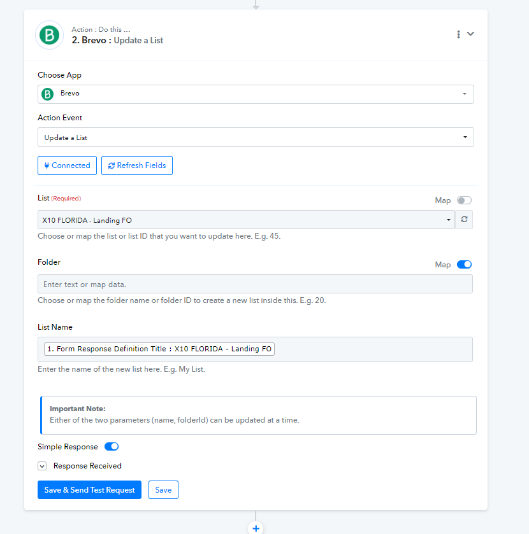Open the List dropdown showing X10 FLORIDA - Landing FO

[246, 220]
